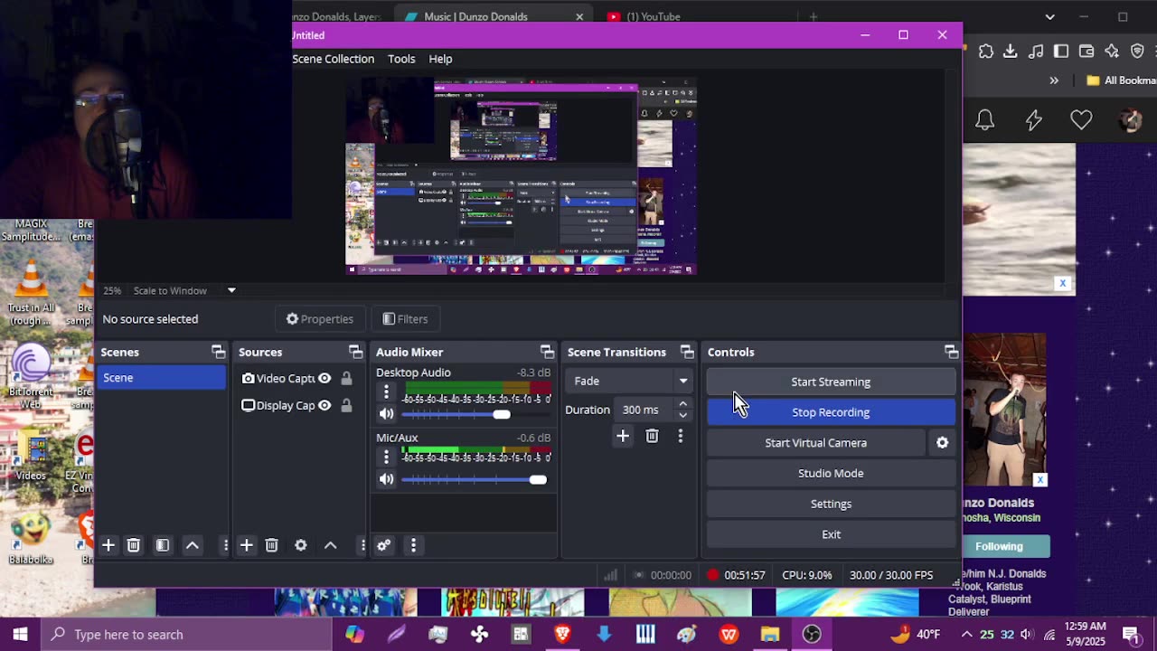
Task: Pop out the Audio Mixer dock panel
Action: pos(547,352)
